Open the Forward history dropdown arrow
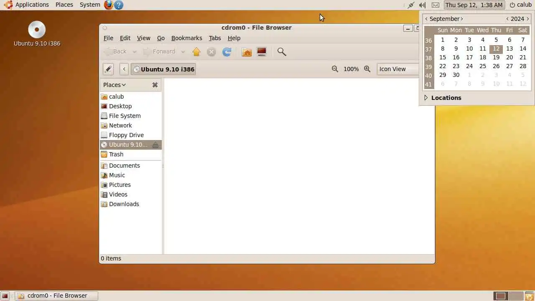The width and height of the screenshot is (535, 301). pos(183,52)
